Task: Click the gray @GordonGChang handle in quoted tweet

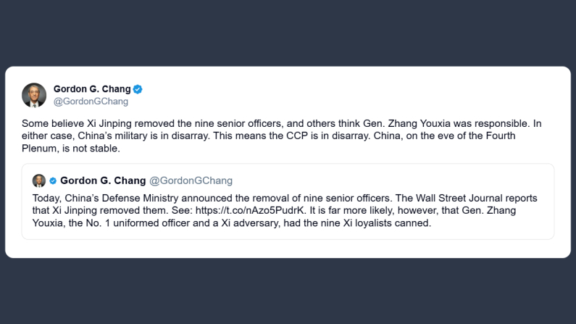Action: click(191, 180)
